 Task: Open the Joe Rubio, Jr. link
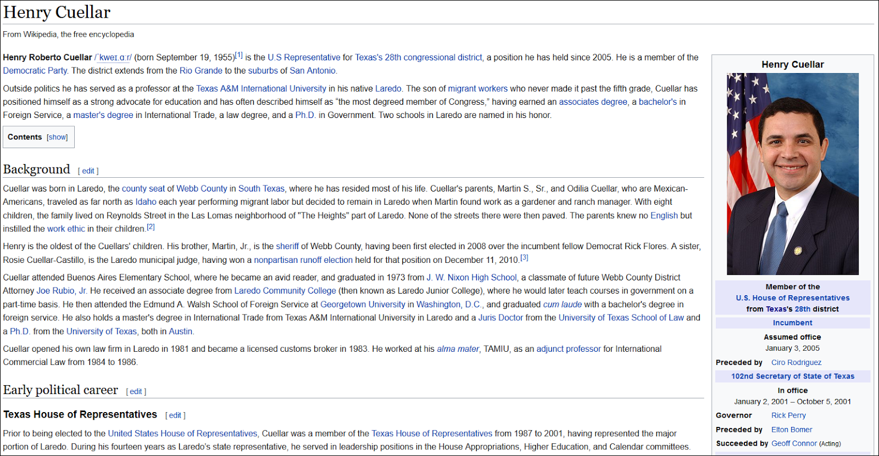coord(62,291)
